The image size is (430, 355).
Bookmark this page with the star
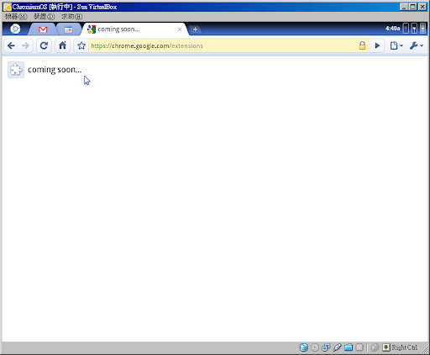click(x=81, y=45)
